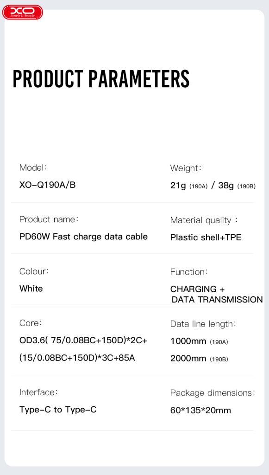Click the OD3.6 core specification line
The height and width of the screenshot is (475, 269).
click(83, 340)
